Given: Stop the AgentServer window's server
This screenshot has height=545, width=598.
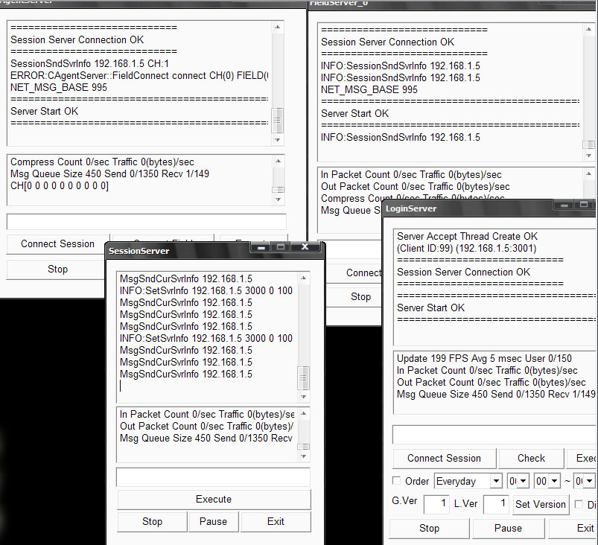Looking at the screenshot, I should tap(57, 270).
